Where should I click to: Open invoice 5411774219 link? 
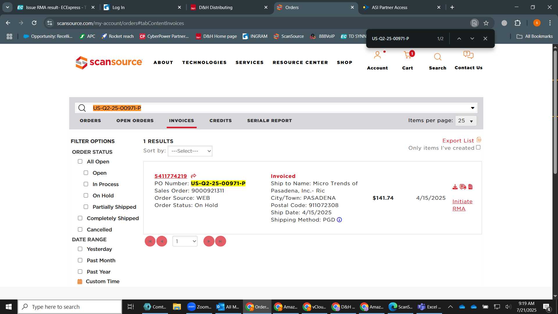[171, 176]
